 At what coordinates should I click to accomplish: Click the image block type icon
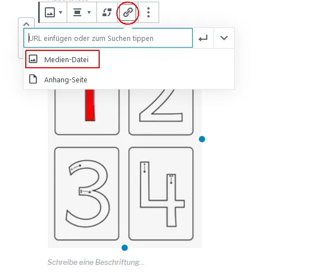(x=50, y=12)
